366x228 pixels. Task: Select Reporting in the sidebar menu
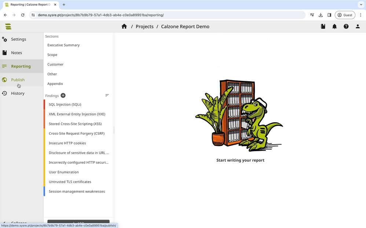(20, 66)
